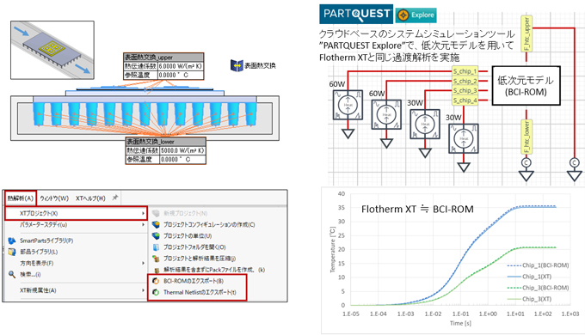Click Chip_3(XT) legend entry
Image resolution: width=585 pixels, height=335 pixels.
tap(529, 299)
